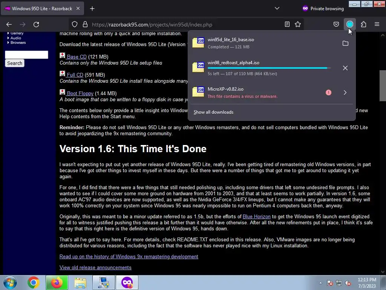
Task: Click the scrollbar down arrow
Action: click(383, 272)
